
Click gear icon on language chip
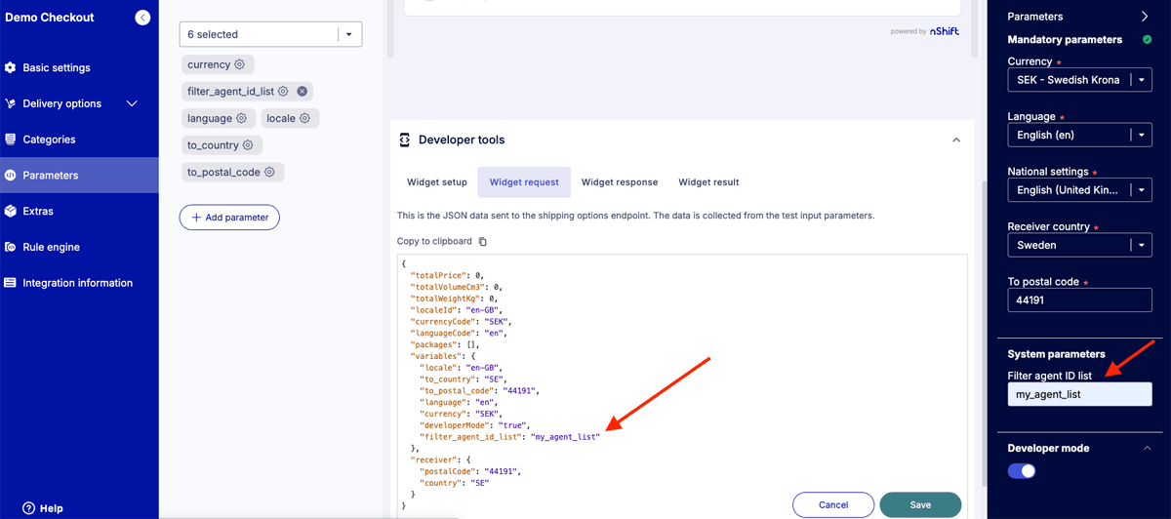[x=242, y=118]
